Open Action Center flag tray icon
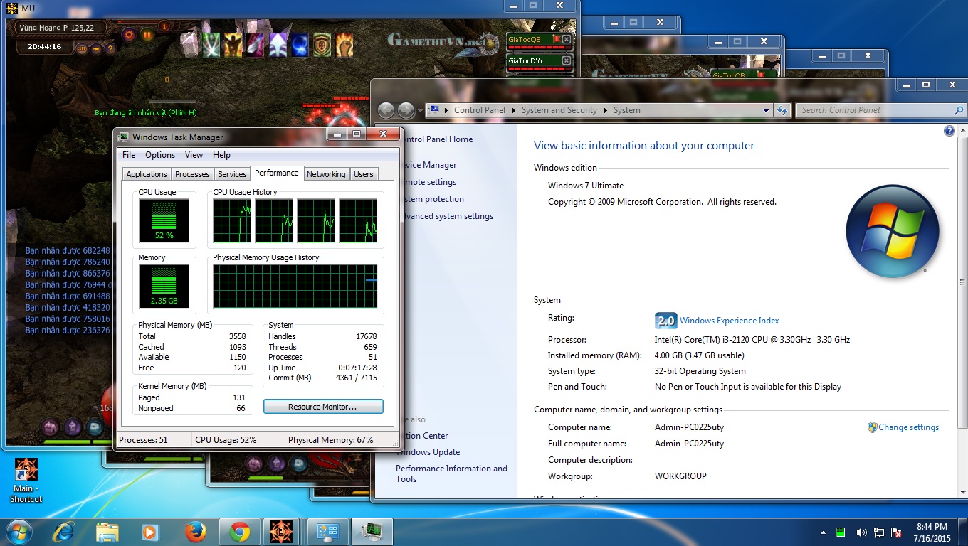The width and height of the screenshot is (968, 546). point(898,532)
